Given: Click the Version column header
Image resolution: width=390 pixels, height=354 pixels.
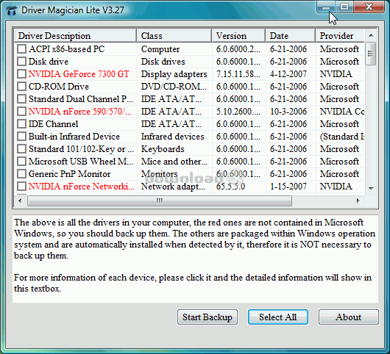Looking at the screenshot, I should tap(238, 36).
